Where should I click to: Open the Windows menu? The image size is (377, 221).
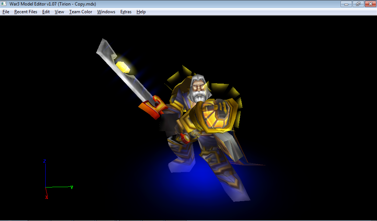click(x=106, y=12)
